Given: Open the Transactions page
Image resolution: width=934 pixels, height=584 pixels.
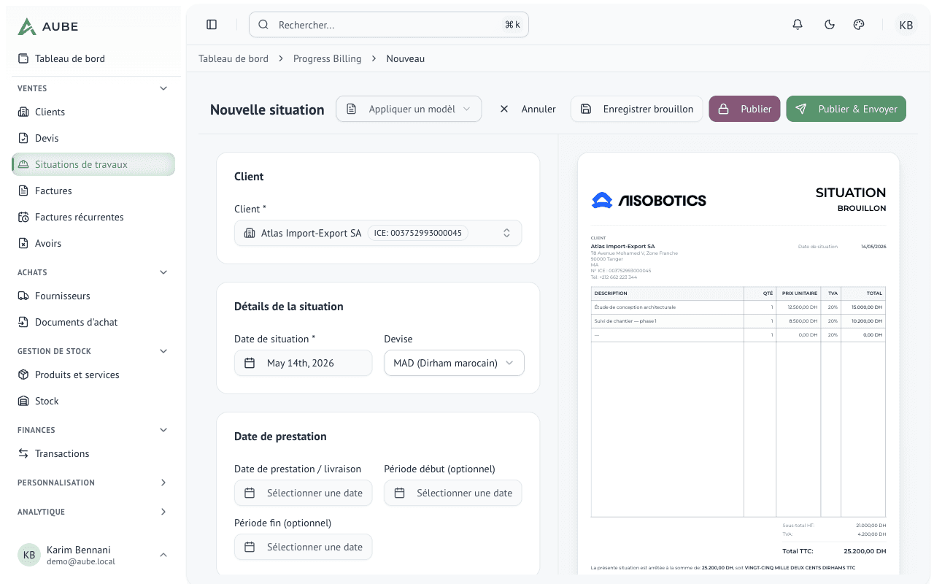Looking at the screenshot, I should click(x=93, y=453).
